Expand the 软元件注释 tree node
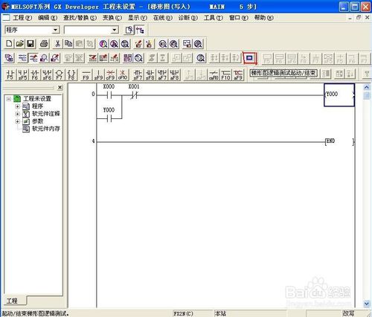Screen dimensions: 372x317 17,114
